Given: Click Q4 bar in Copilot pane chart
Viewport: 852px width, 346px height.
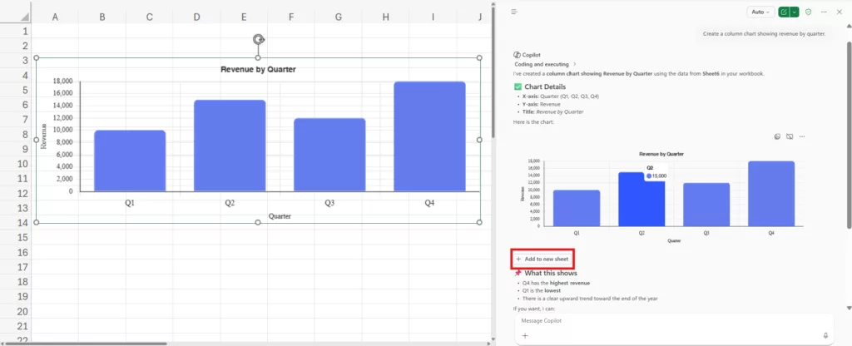Looking at the screenshot, I should click(x=771, y=193).
